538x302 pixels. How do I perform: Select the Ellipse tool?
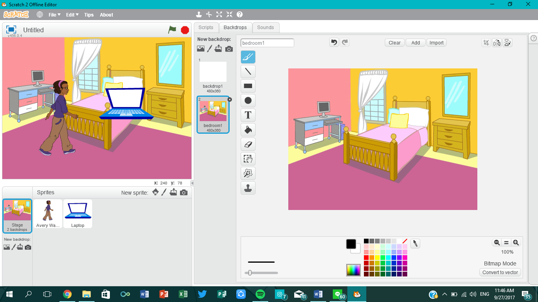(x=248, y=100)
